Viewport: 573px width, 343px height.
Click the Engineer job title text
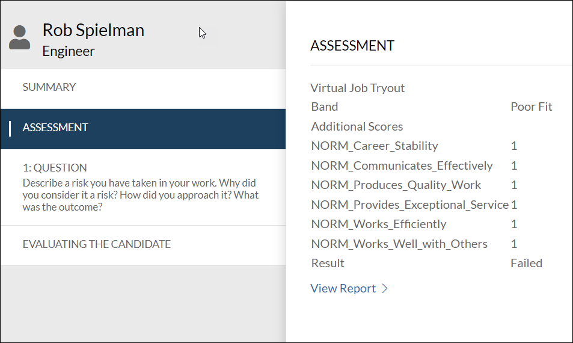pyautogui.click(x=69, y=52)
